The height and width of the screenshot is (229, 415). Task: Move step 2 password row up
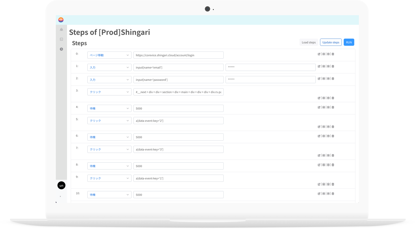323,79
